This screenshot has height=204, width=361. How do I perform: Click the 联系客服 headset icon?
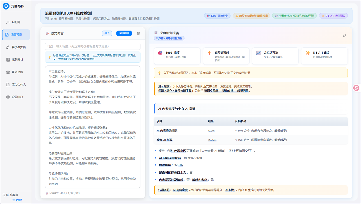click(4, 195)
